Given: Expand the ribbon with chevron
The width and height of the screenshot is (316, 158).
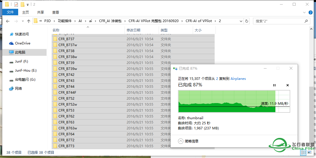Looking at the screenshot, I should tap(304, 12).
